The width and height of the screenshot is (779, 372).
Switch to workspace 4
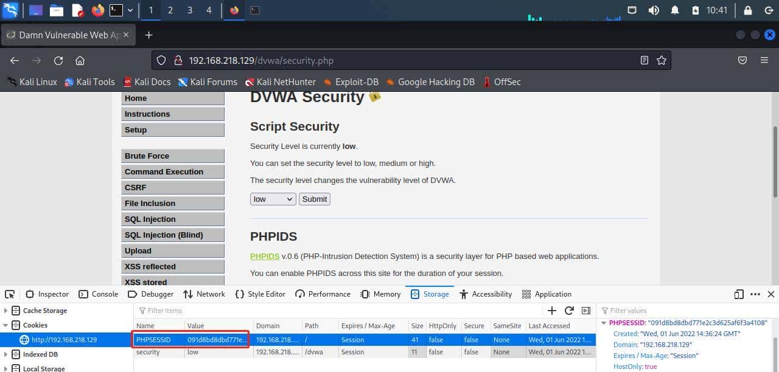(x=209, y=10)
